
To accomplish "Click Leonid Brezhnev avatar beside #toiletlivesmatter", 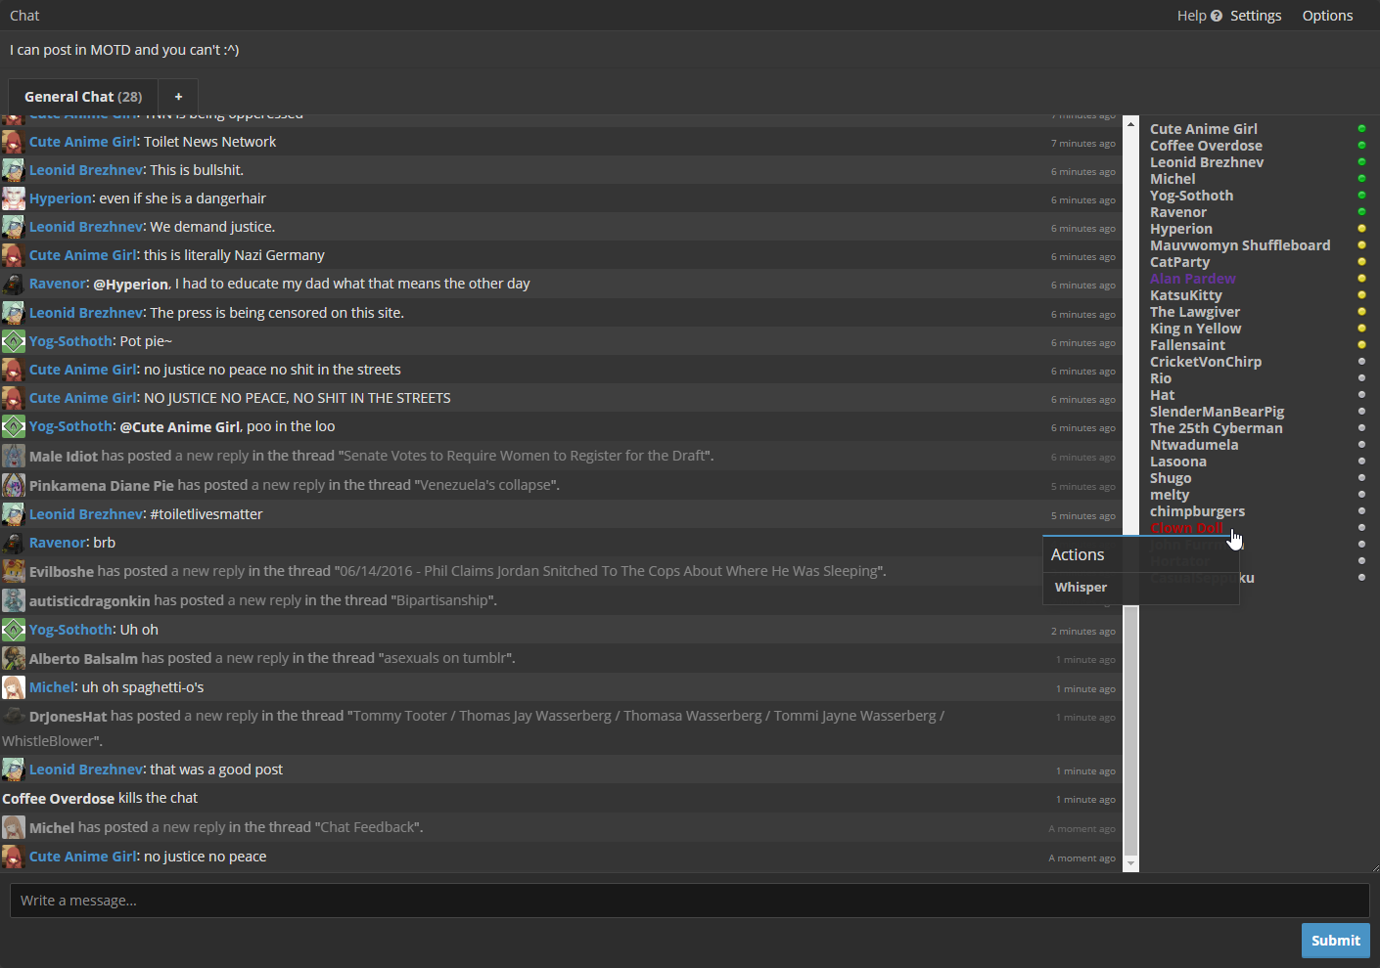I will point(13,514).
